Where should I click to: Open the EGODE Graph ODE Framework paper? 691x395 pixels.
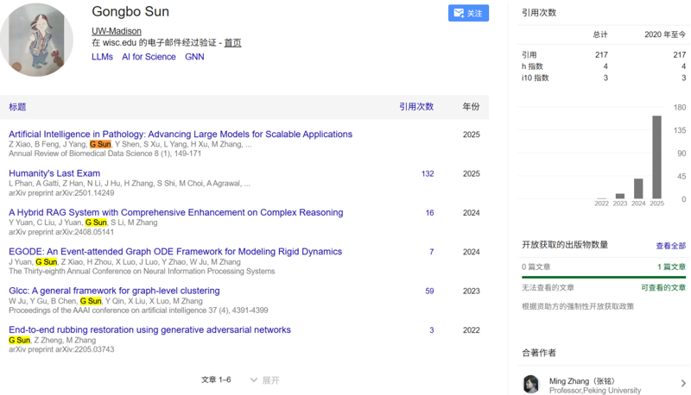tap(175, 252)
